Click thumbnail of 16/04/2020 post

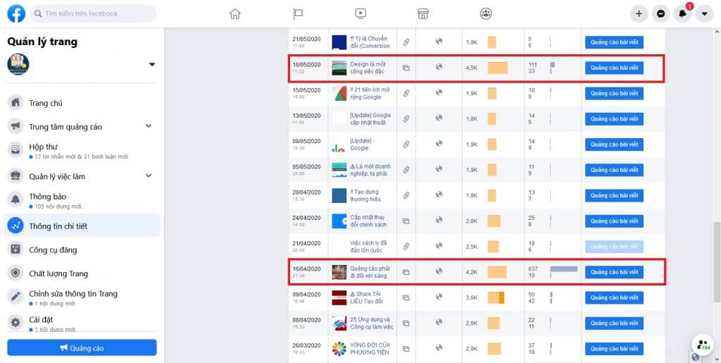(339, 272)
